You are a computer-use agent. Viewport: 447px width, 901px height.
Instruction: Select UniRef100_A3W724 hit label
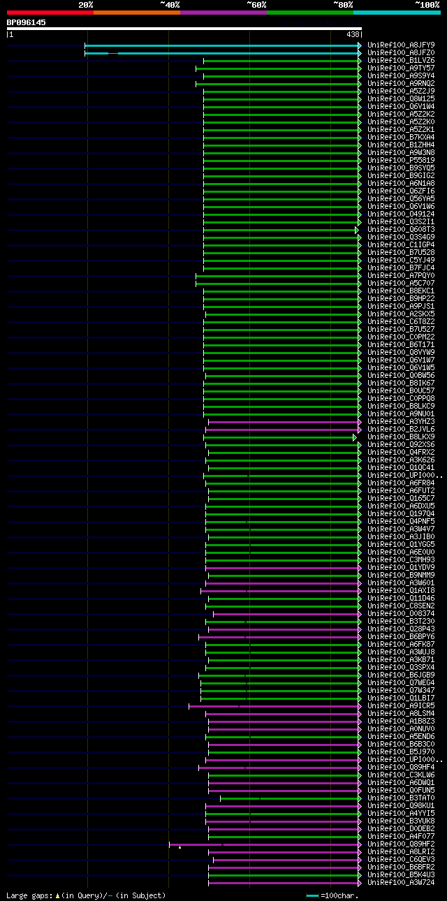tap(401, 883)
